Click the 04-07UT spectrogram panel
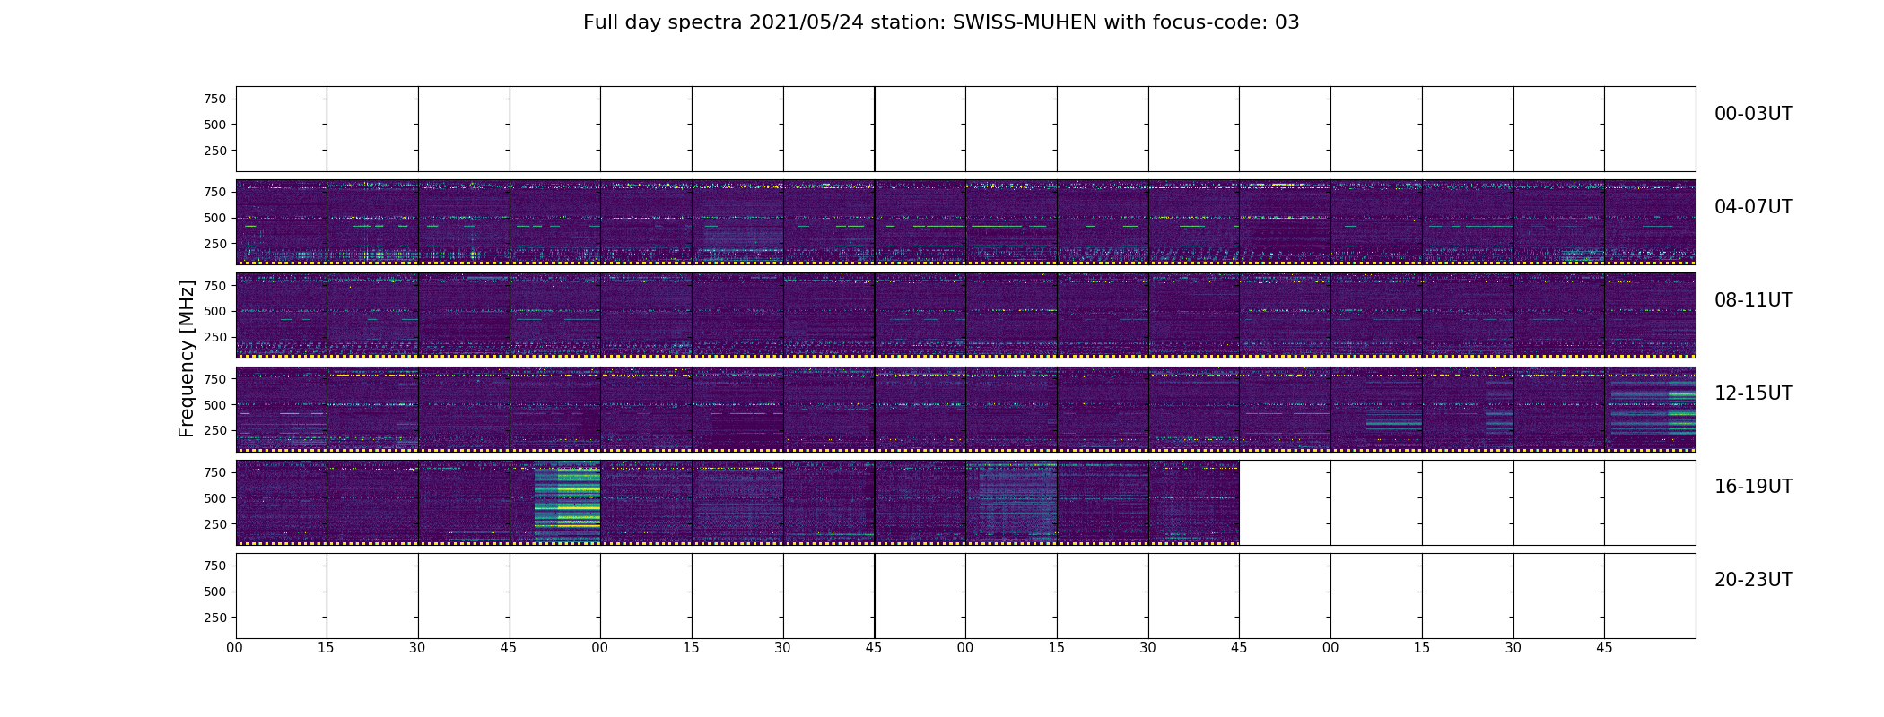Image resolution: width=1884 pixels, height=717 pixels. pos(965,222)
